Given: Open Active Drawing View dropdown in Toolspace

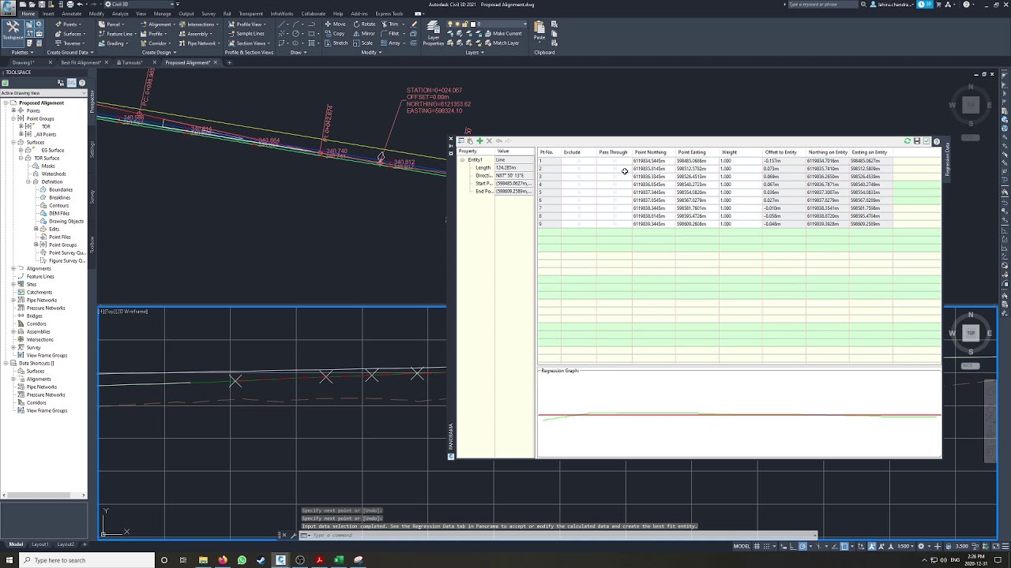Looking at the screenshot, I should (43, 93).
